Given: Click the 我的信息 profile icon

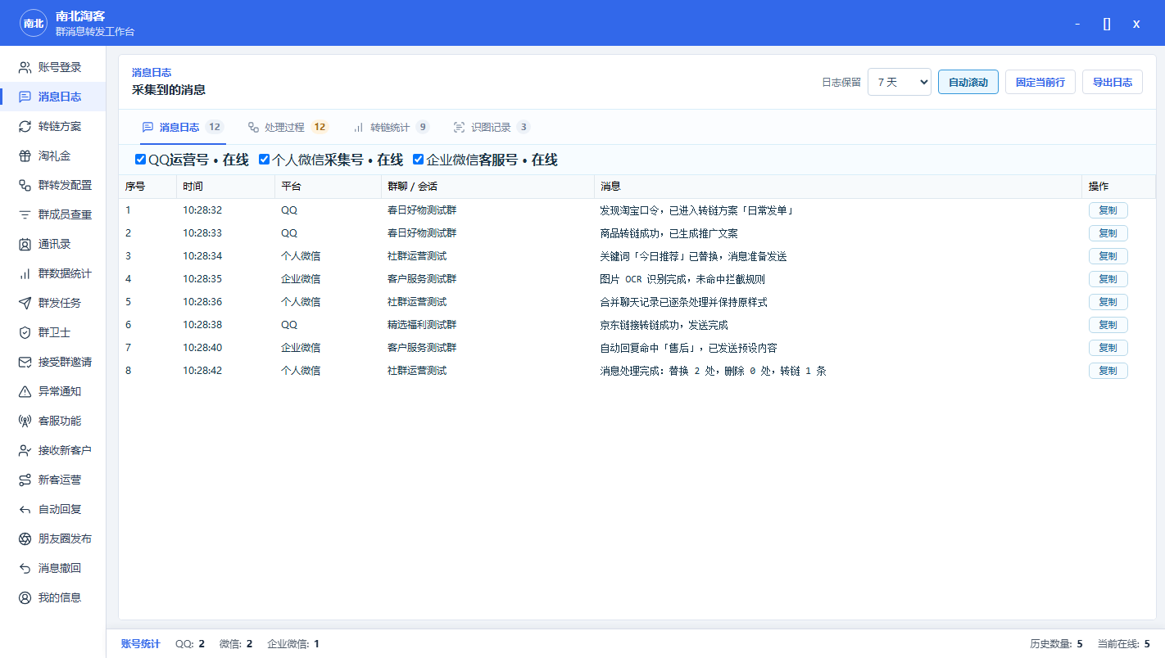Looking at the screenshot, I should pos(25,597).
